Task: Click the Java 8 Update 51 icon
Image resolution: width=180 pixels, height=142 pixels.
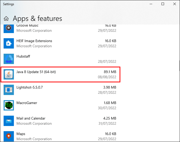Action: (x=9, y=74)
